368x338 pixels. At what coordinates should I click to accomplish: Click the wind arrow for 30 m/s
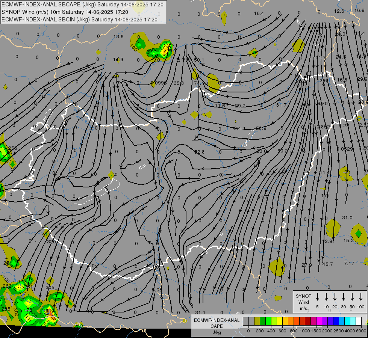pos(344,297)
